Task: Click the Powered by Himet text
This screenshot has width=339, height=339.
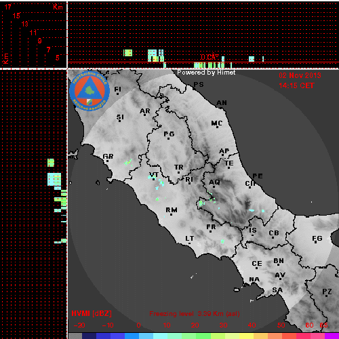Action: (206, 73)
